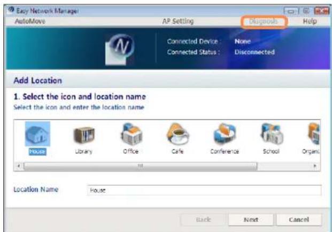Image resolution: width=332 pixels, height=232 pixels.
Task: Choose the Office building icon
Action: [x=132, y=134]
